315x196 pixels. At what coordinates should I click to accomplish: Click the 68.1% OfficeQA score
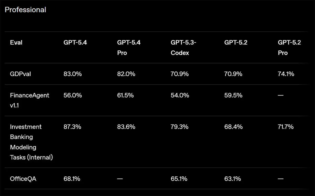72,179
